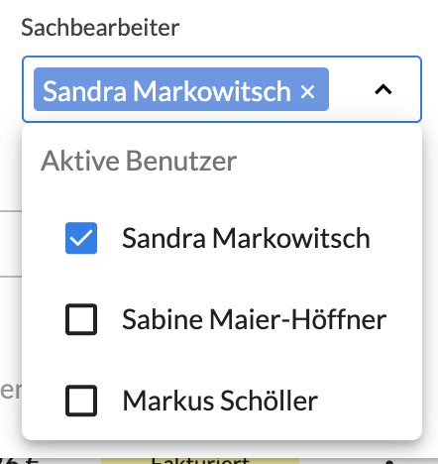Click the empty box icon before Sabine

[81, 319]
